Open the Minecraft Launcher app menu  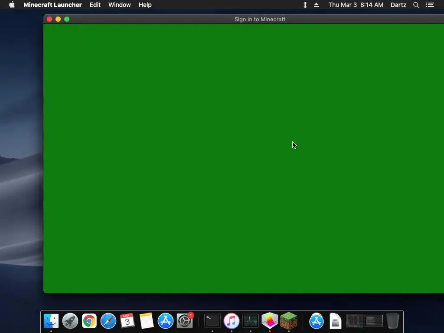click(x=52, y=5)
